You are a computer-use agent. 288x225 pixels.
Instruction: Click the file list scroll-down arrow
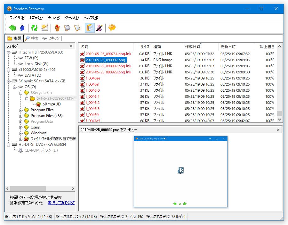tap(279, 120)
